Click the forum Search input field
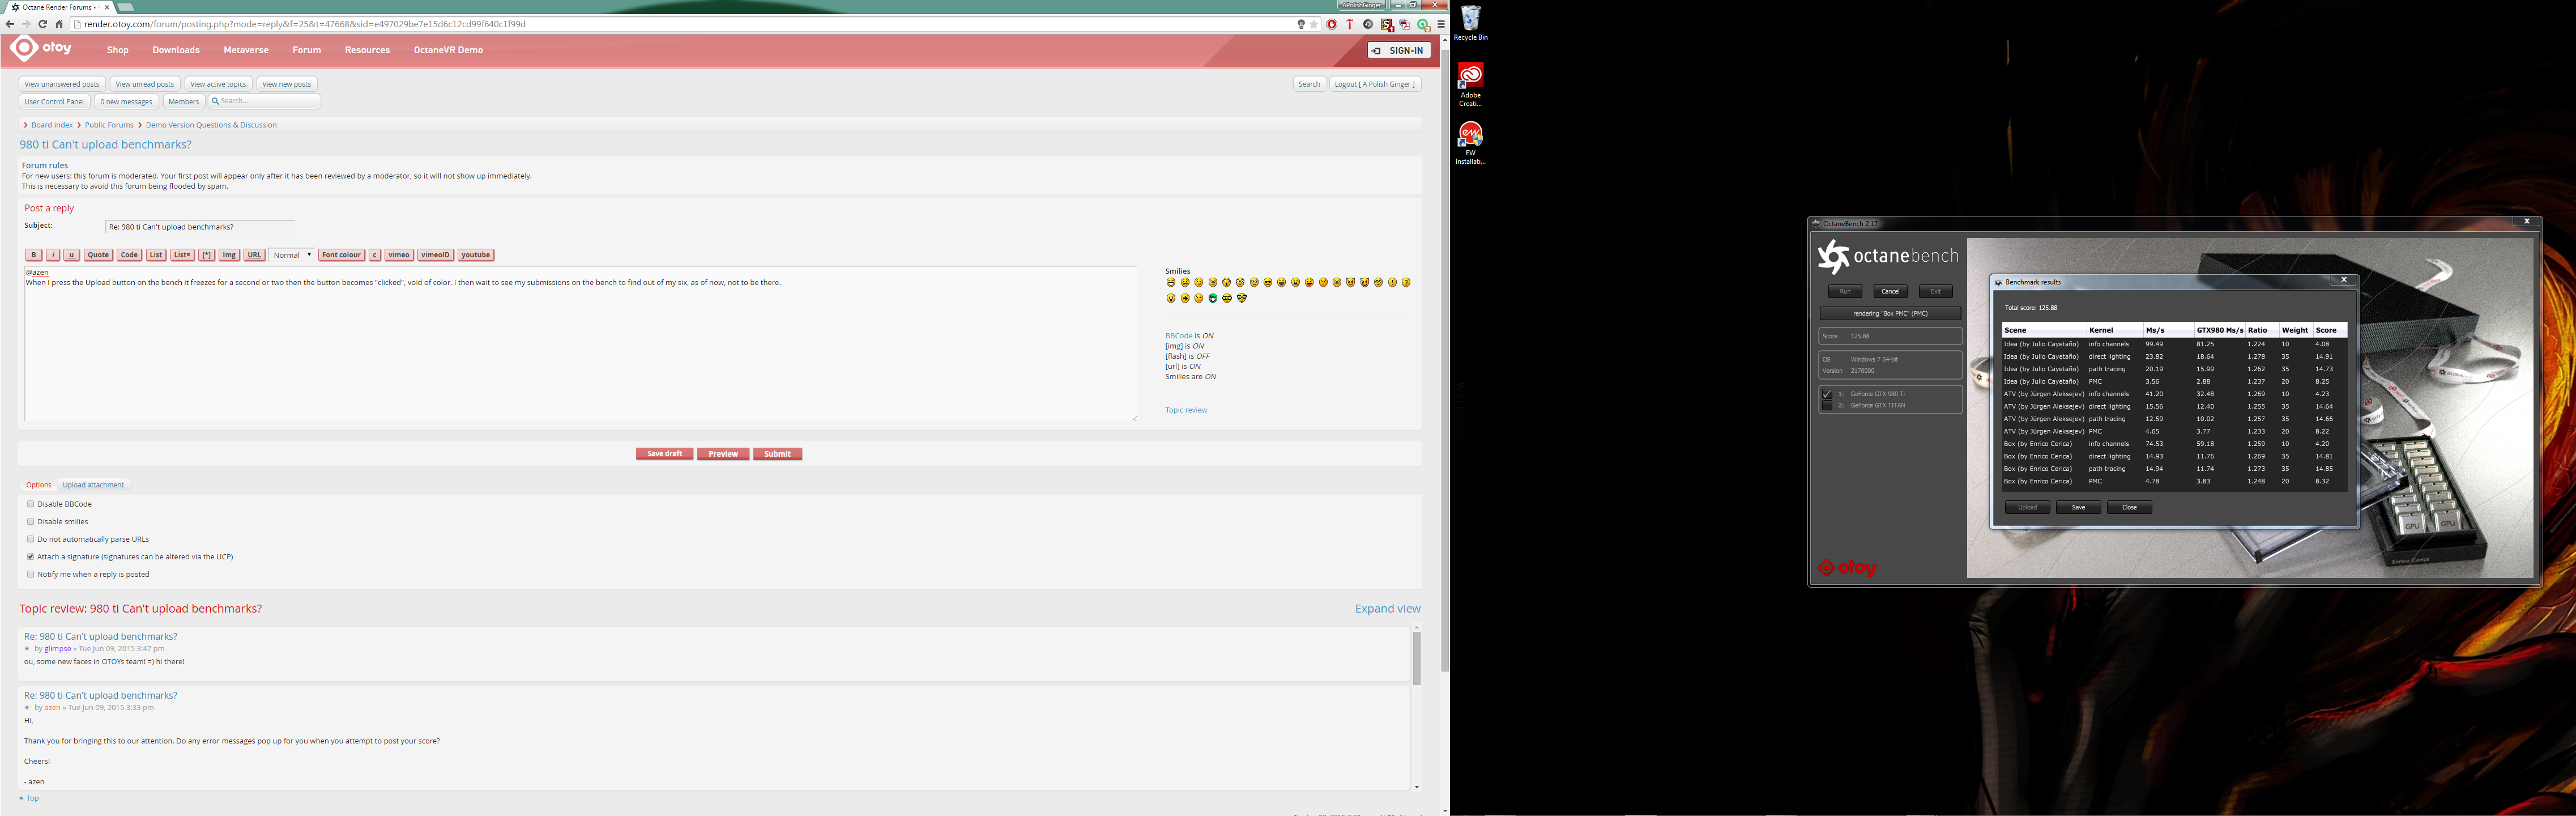The image size is (2576, 816). (266, 101)
